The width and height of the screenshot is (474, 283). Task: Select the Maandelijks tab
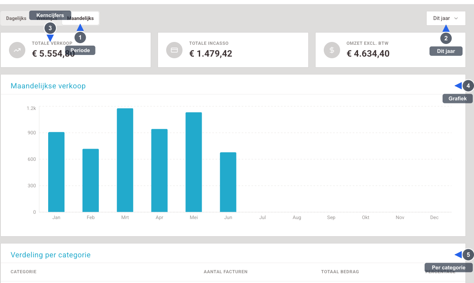[80, 18]
